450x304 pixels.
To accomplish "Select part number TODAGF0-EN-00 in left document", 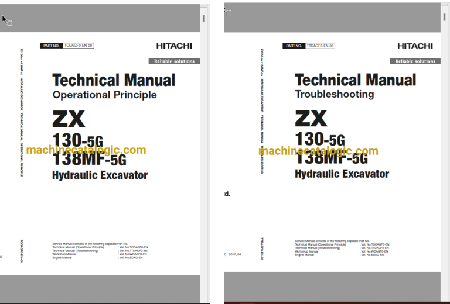I will (x=78, y=46).
